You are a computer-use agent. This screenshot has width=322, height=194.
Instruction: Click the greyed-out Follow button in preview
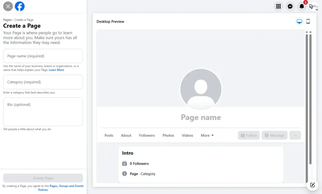[x=248, y=135]
